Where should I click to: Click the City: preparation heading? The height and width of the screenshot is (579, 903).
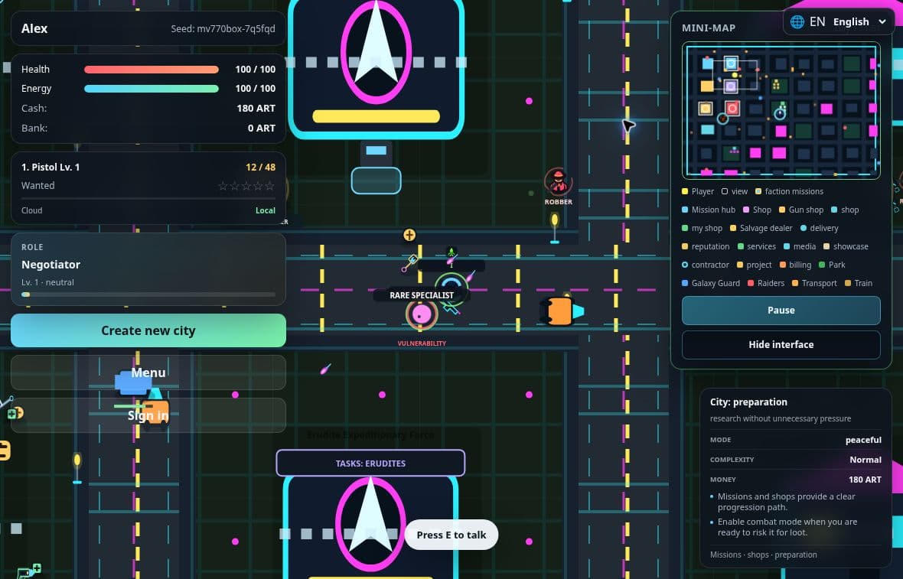(748, 402)
